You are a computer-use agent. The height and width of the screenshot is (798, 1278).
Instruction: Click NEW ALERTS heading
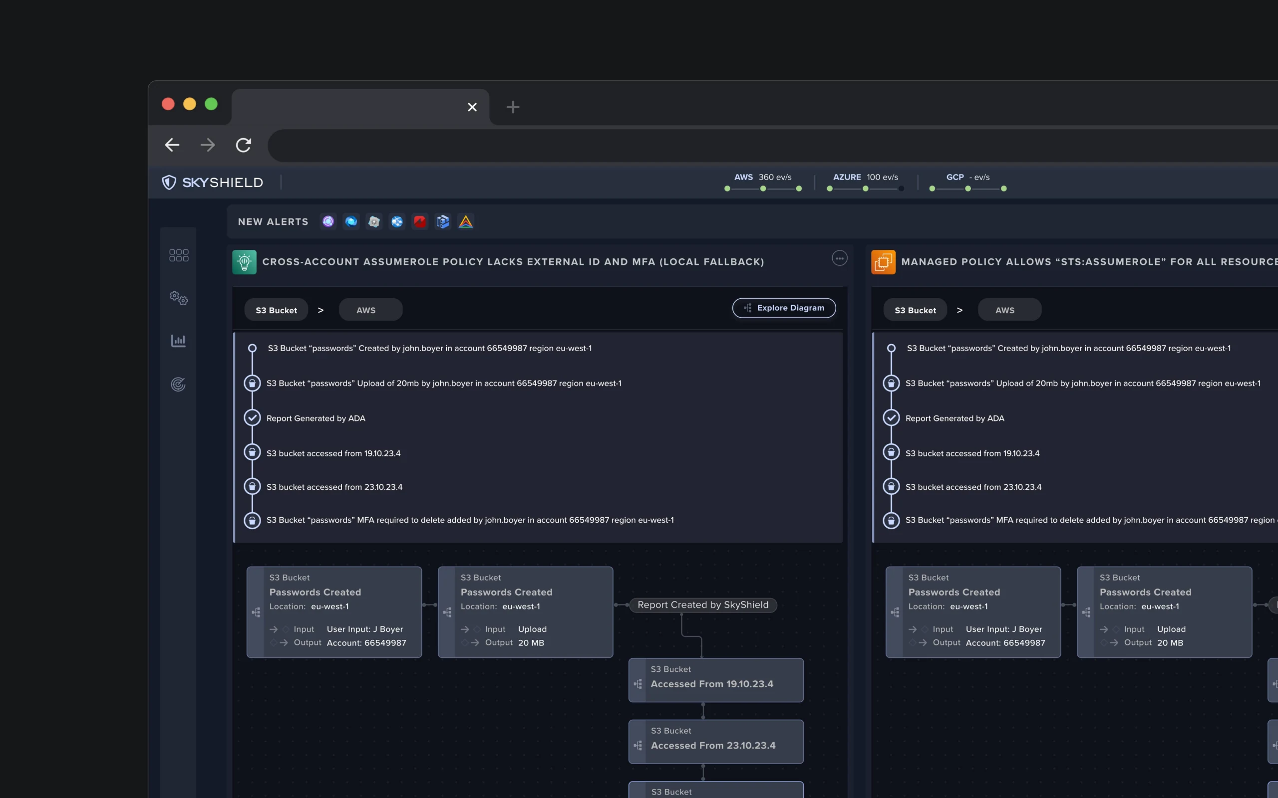click(x=273, y=221)
